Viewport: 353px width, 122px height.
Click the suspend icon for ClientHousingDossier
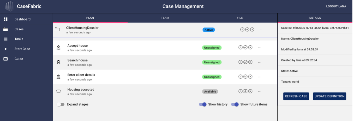242,30
